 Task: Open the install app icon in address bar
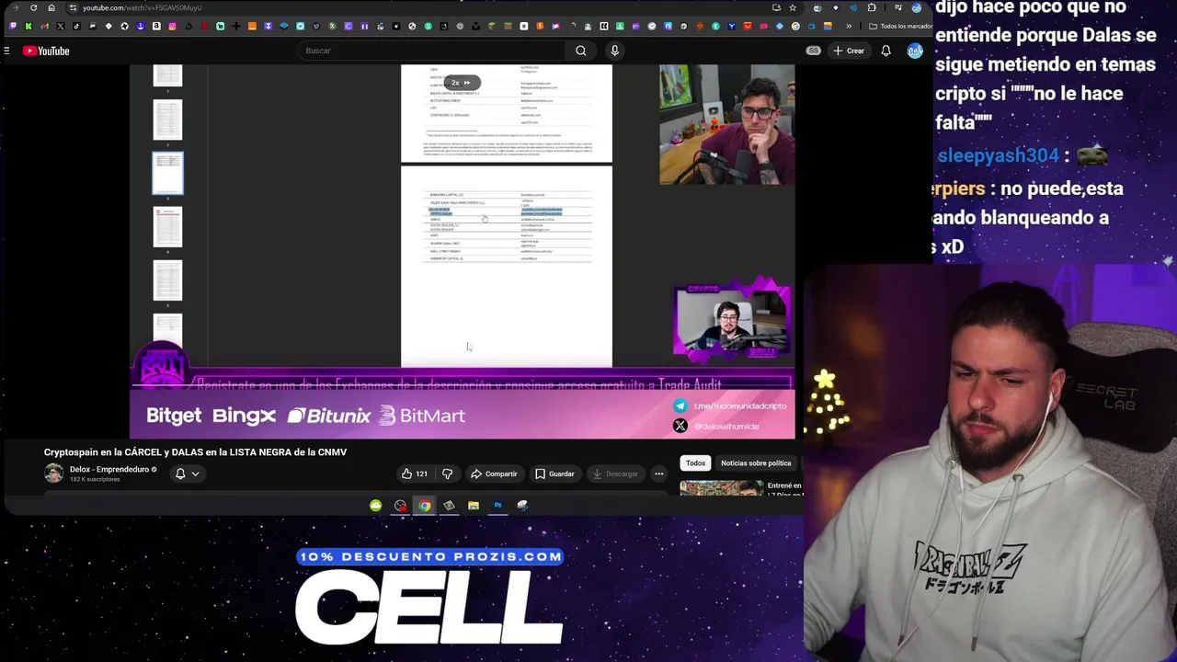click(x=777, y=7)
